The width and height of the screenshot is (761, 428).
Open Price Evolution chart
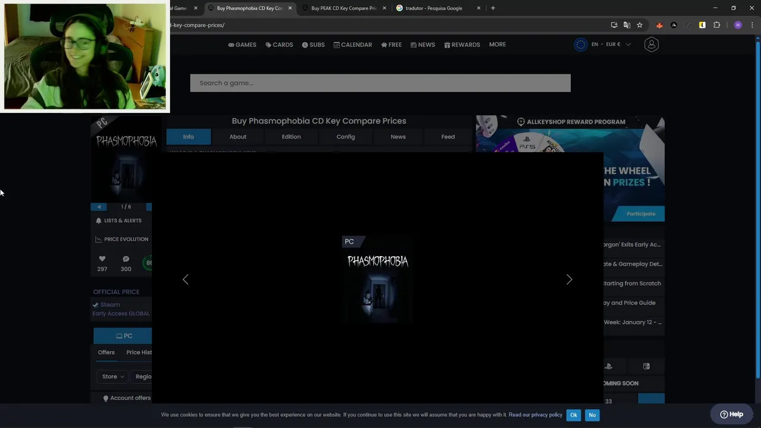(122, 239)
